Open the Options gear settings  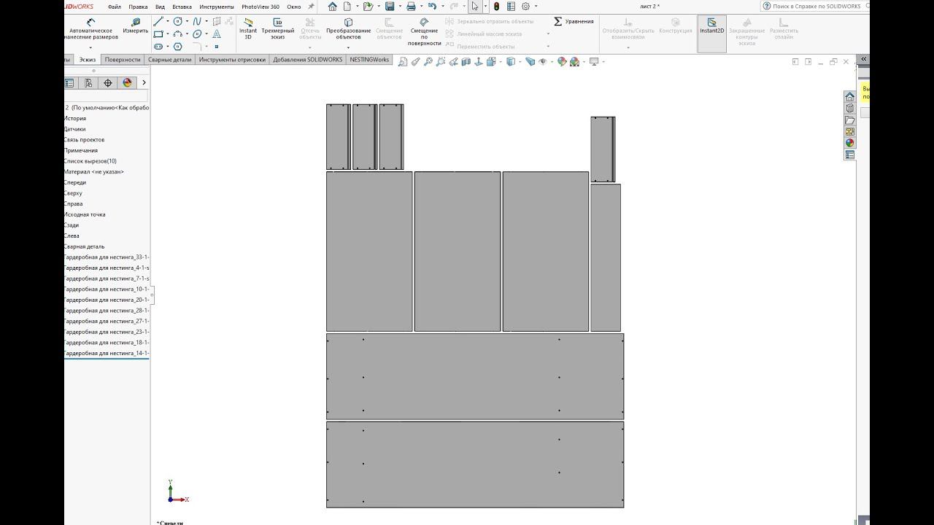tap(525, 7)
